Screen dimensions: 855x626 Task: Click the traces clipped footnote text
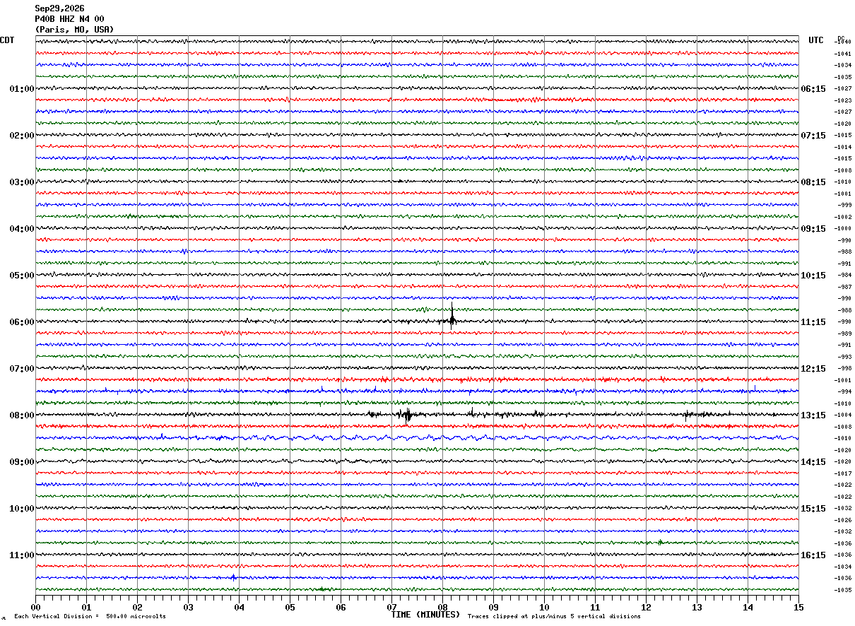554,617
